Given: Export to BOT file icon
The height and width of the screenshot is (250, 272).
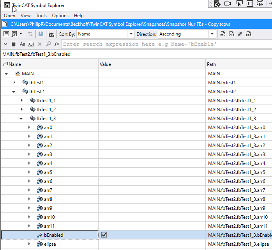Looking at the screenshot, I should click(x=248, y=34).
